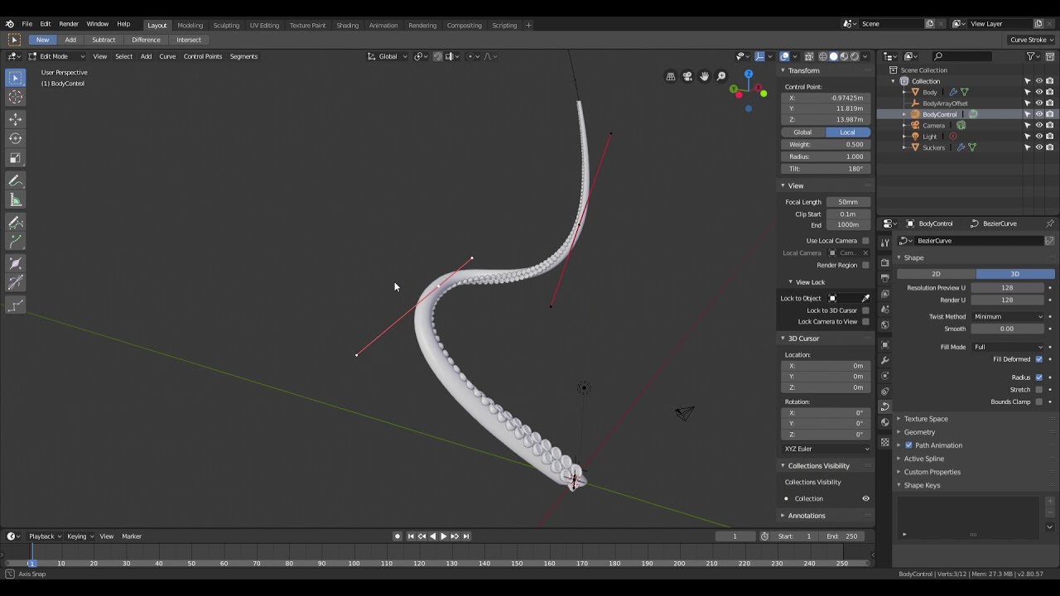Viewport: 1060px width, 596px height.
Task: Enable Lock to 3D Cursor checkbox
Action: [865, 310]
